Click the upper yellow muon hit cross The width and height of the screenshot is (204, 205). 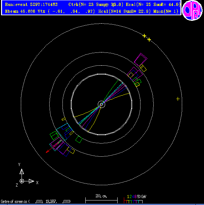[x=144, y=36]
